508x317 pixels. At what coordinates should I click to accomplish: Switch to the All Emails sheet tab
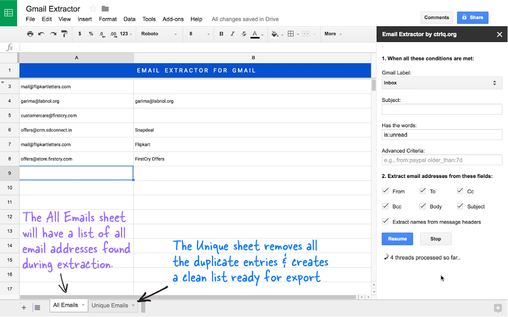66,305
